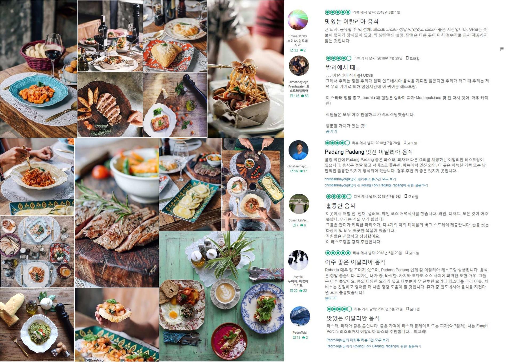Open Susan LaVer profile avatar
The image size is (512, 362).
(299, 204)
